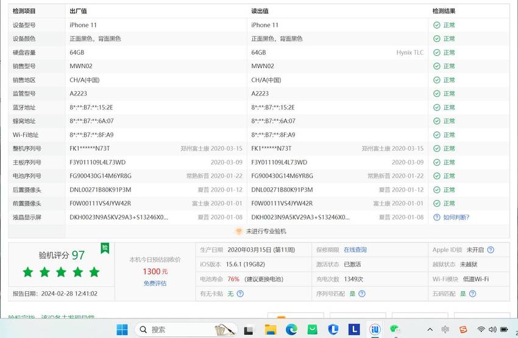Open the 在线查询 warranty link

click(355, 250)
